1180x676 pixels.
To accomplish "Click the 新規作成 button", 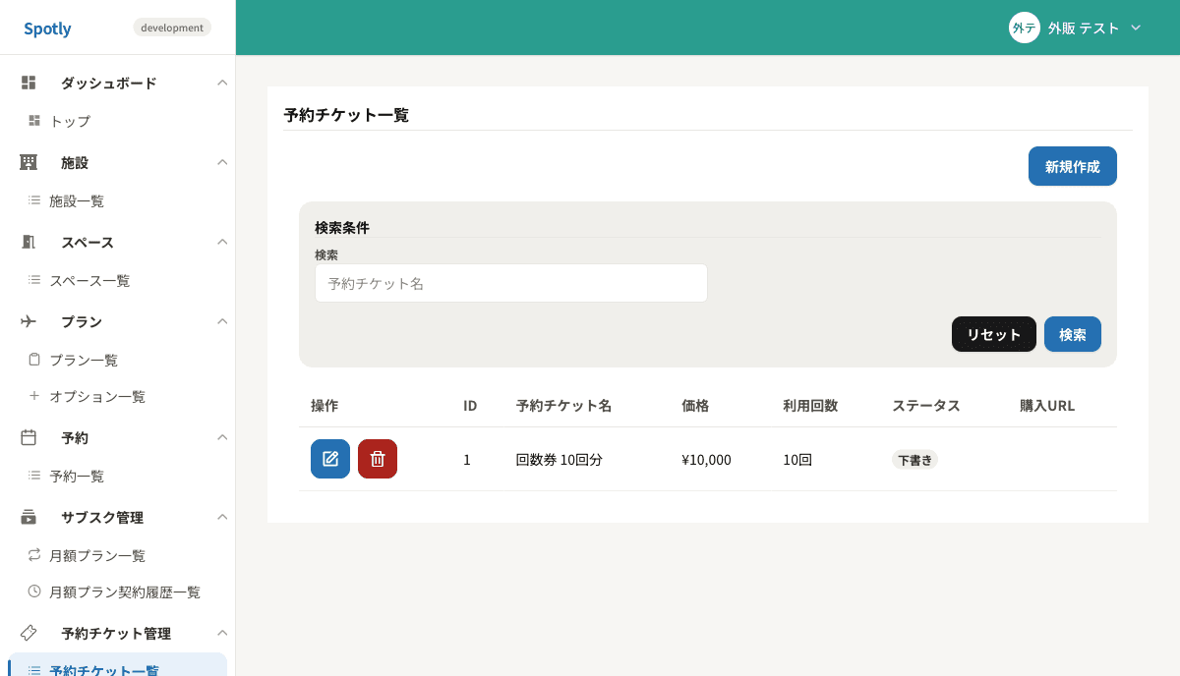I will 1073,166.
